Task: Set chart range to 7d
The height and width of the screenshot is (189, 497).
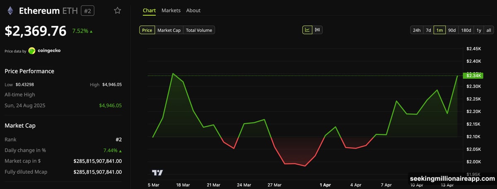Action: (428, 30)
